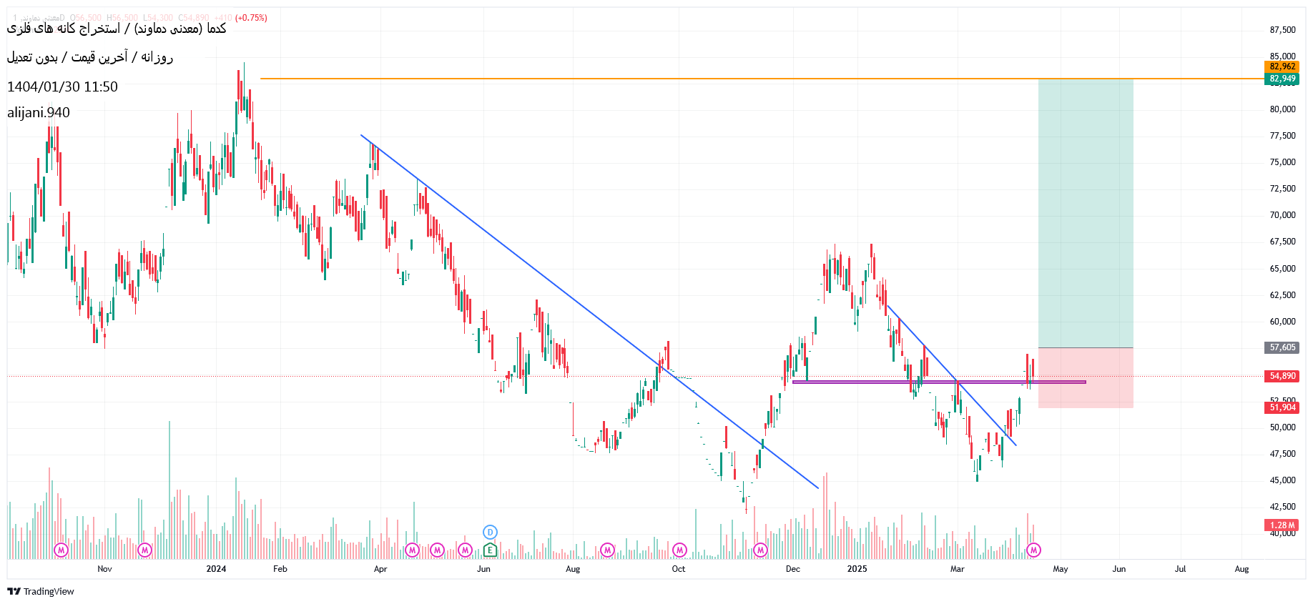Click the red 54,890 current price label
This screenshot has height=604, width=1313.
[x=1282, y=376]
